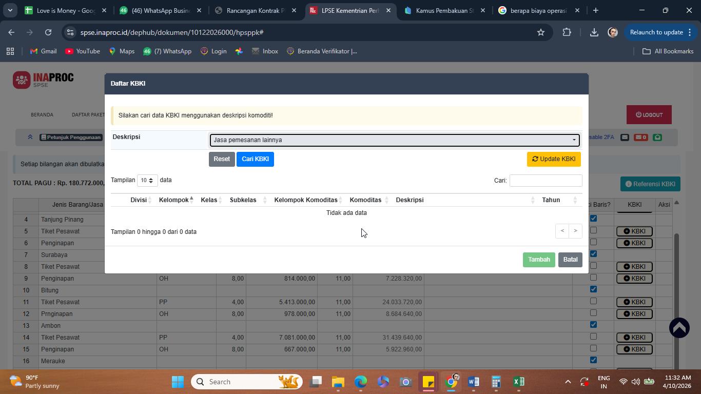Open Gmail bookmark
Screen dimensions: 701x394
click(43, 51)
